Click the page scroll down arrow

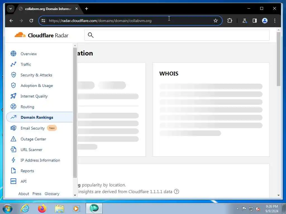tap(278, 195)
